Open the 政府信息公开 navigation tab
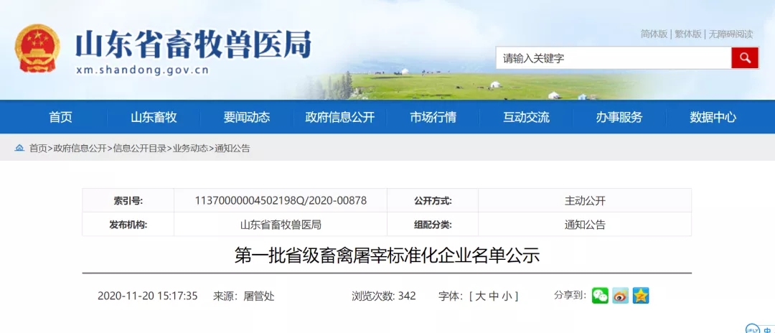The image size is (775, 333). click(x=340, y=117)
